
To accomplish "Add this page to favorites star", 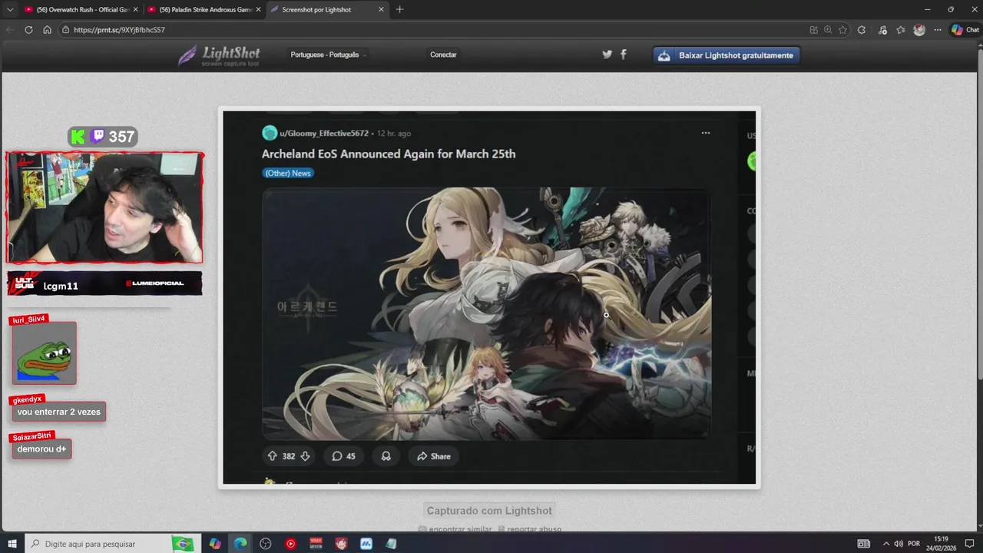I will 842,30.
